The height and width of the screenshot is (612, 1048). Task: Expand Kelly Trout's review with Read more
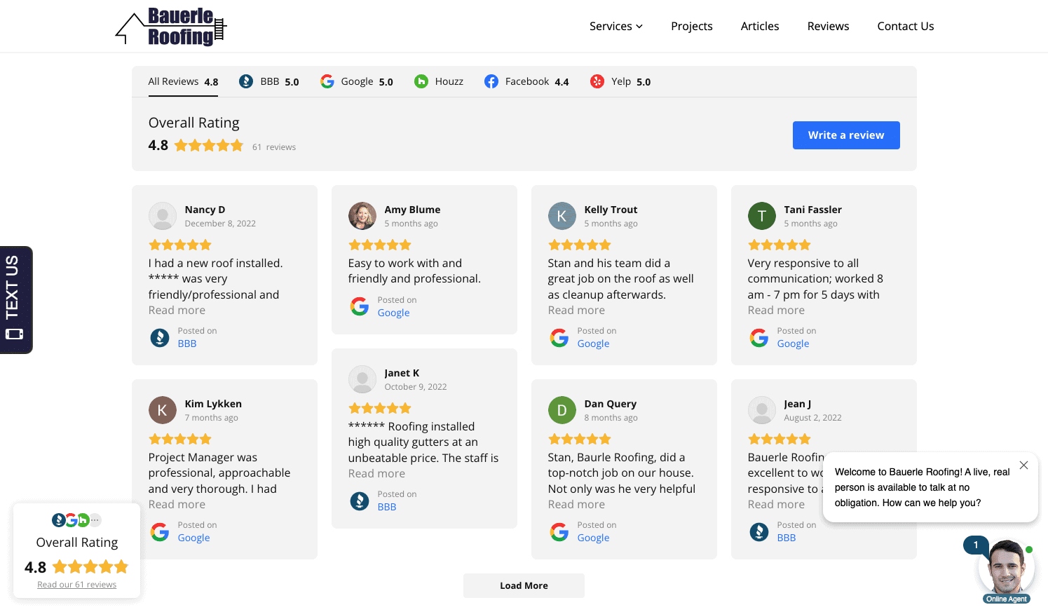click(576, 311)
